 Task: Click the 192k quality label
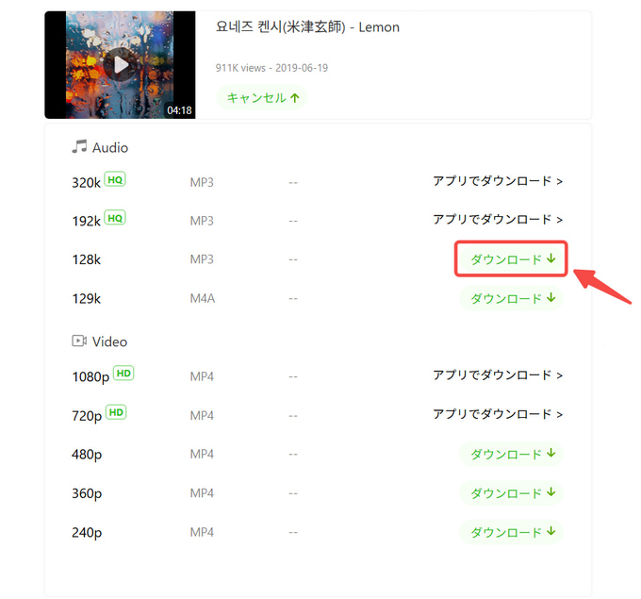tap(87, 221)
